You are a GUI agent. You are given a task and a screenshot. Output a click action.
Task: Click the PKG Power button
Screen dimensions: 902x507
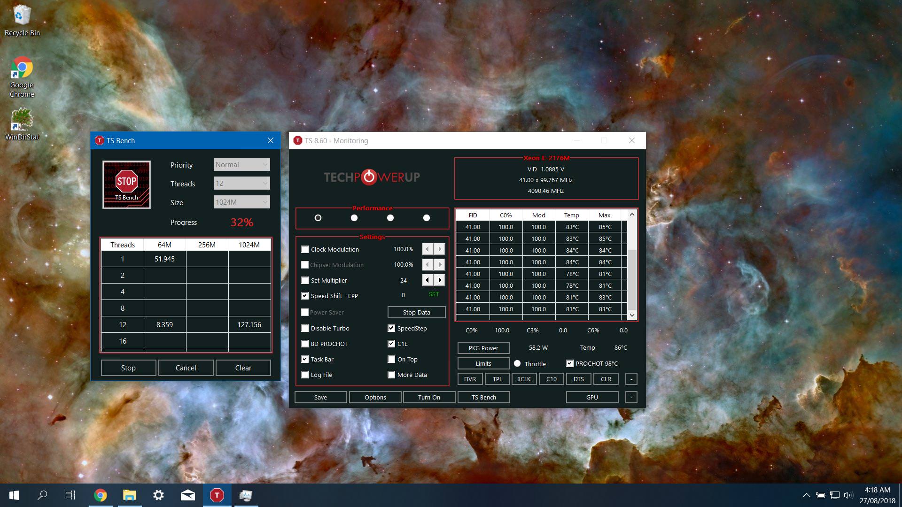(x=483, y=348)
